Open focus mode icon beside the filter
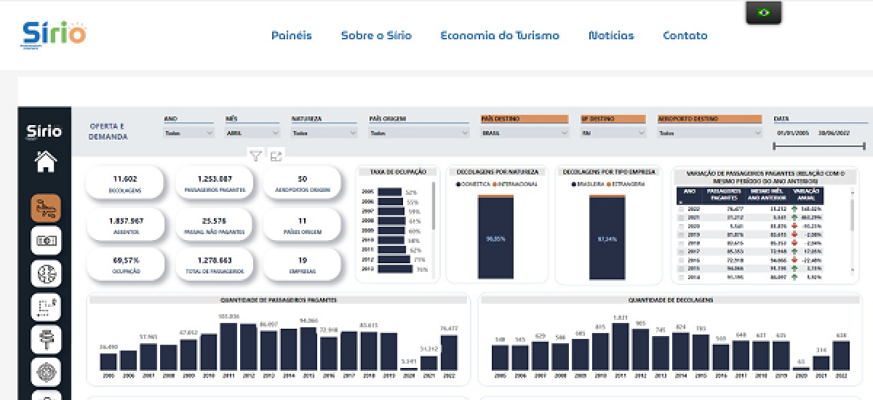This screenshot has width=873, height=400. [x=276, y=155]
